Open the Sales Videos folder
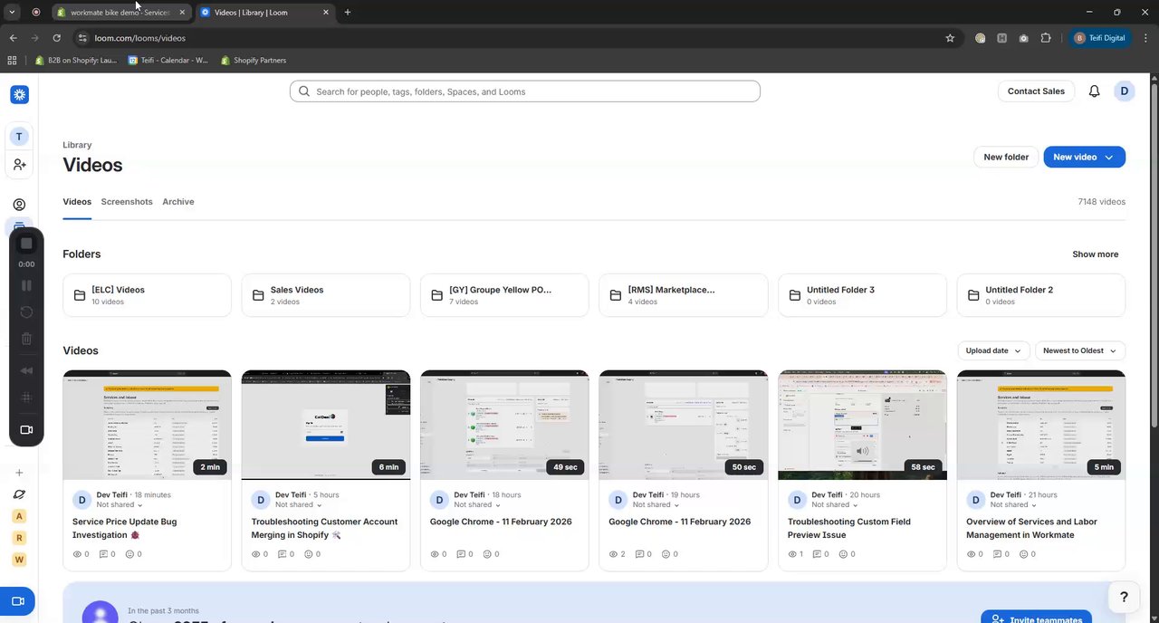 (x=326, y=295)
